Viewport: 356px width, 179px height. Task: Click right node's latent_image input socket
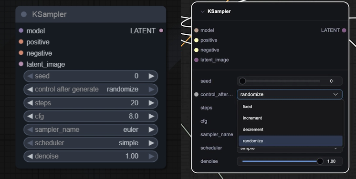(x=197, y=60)
